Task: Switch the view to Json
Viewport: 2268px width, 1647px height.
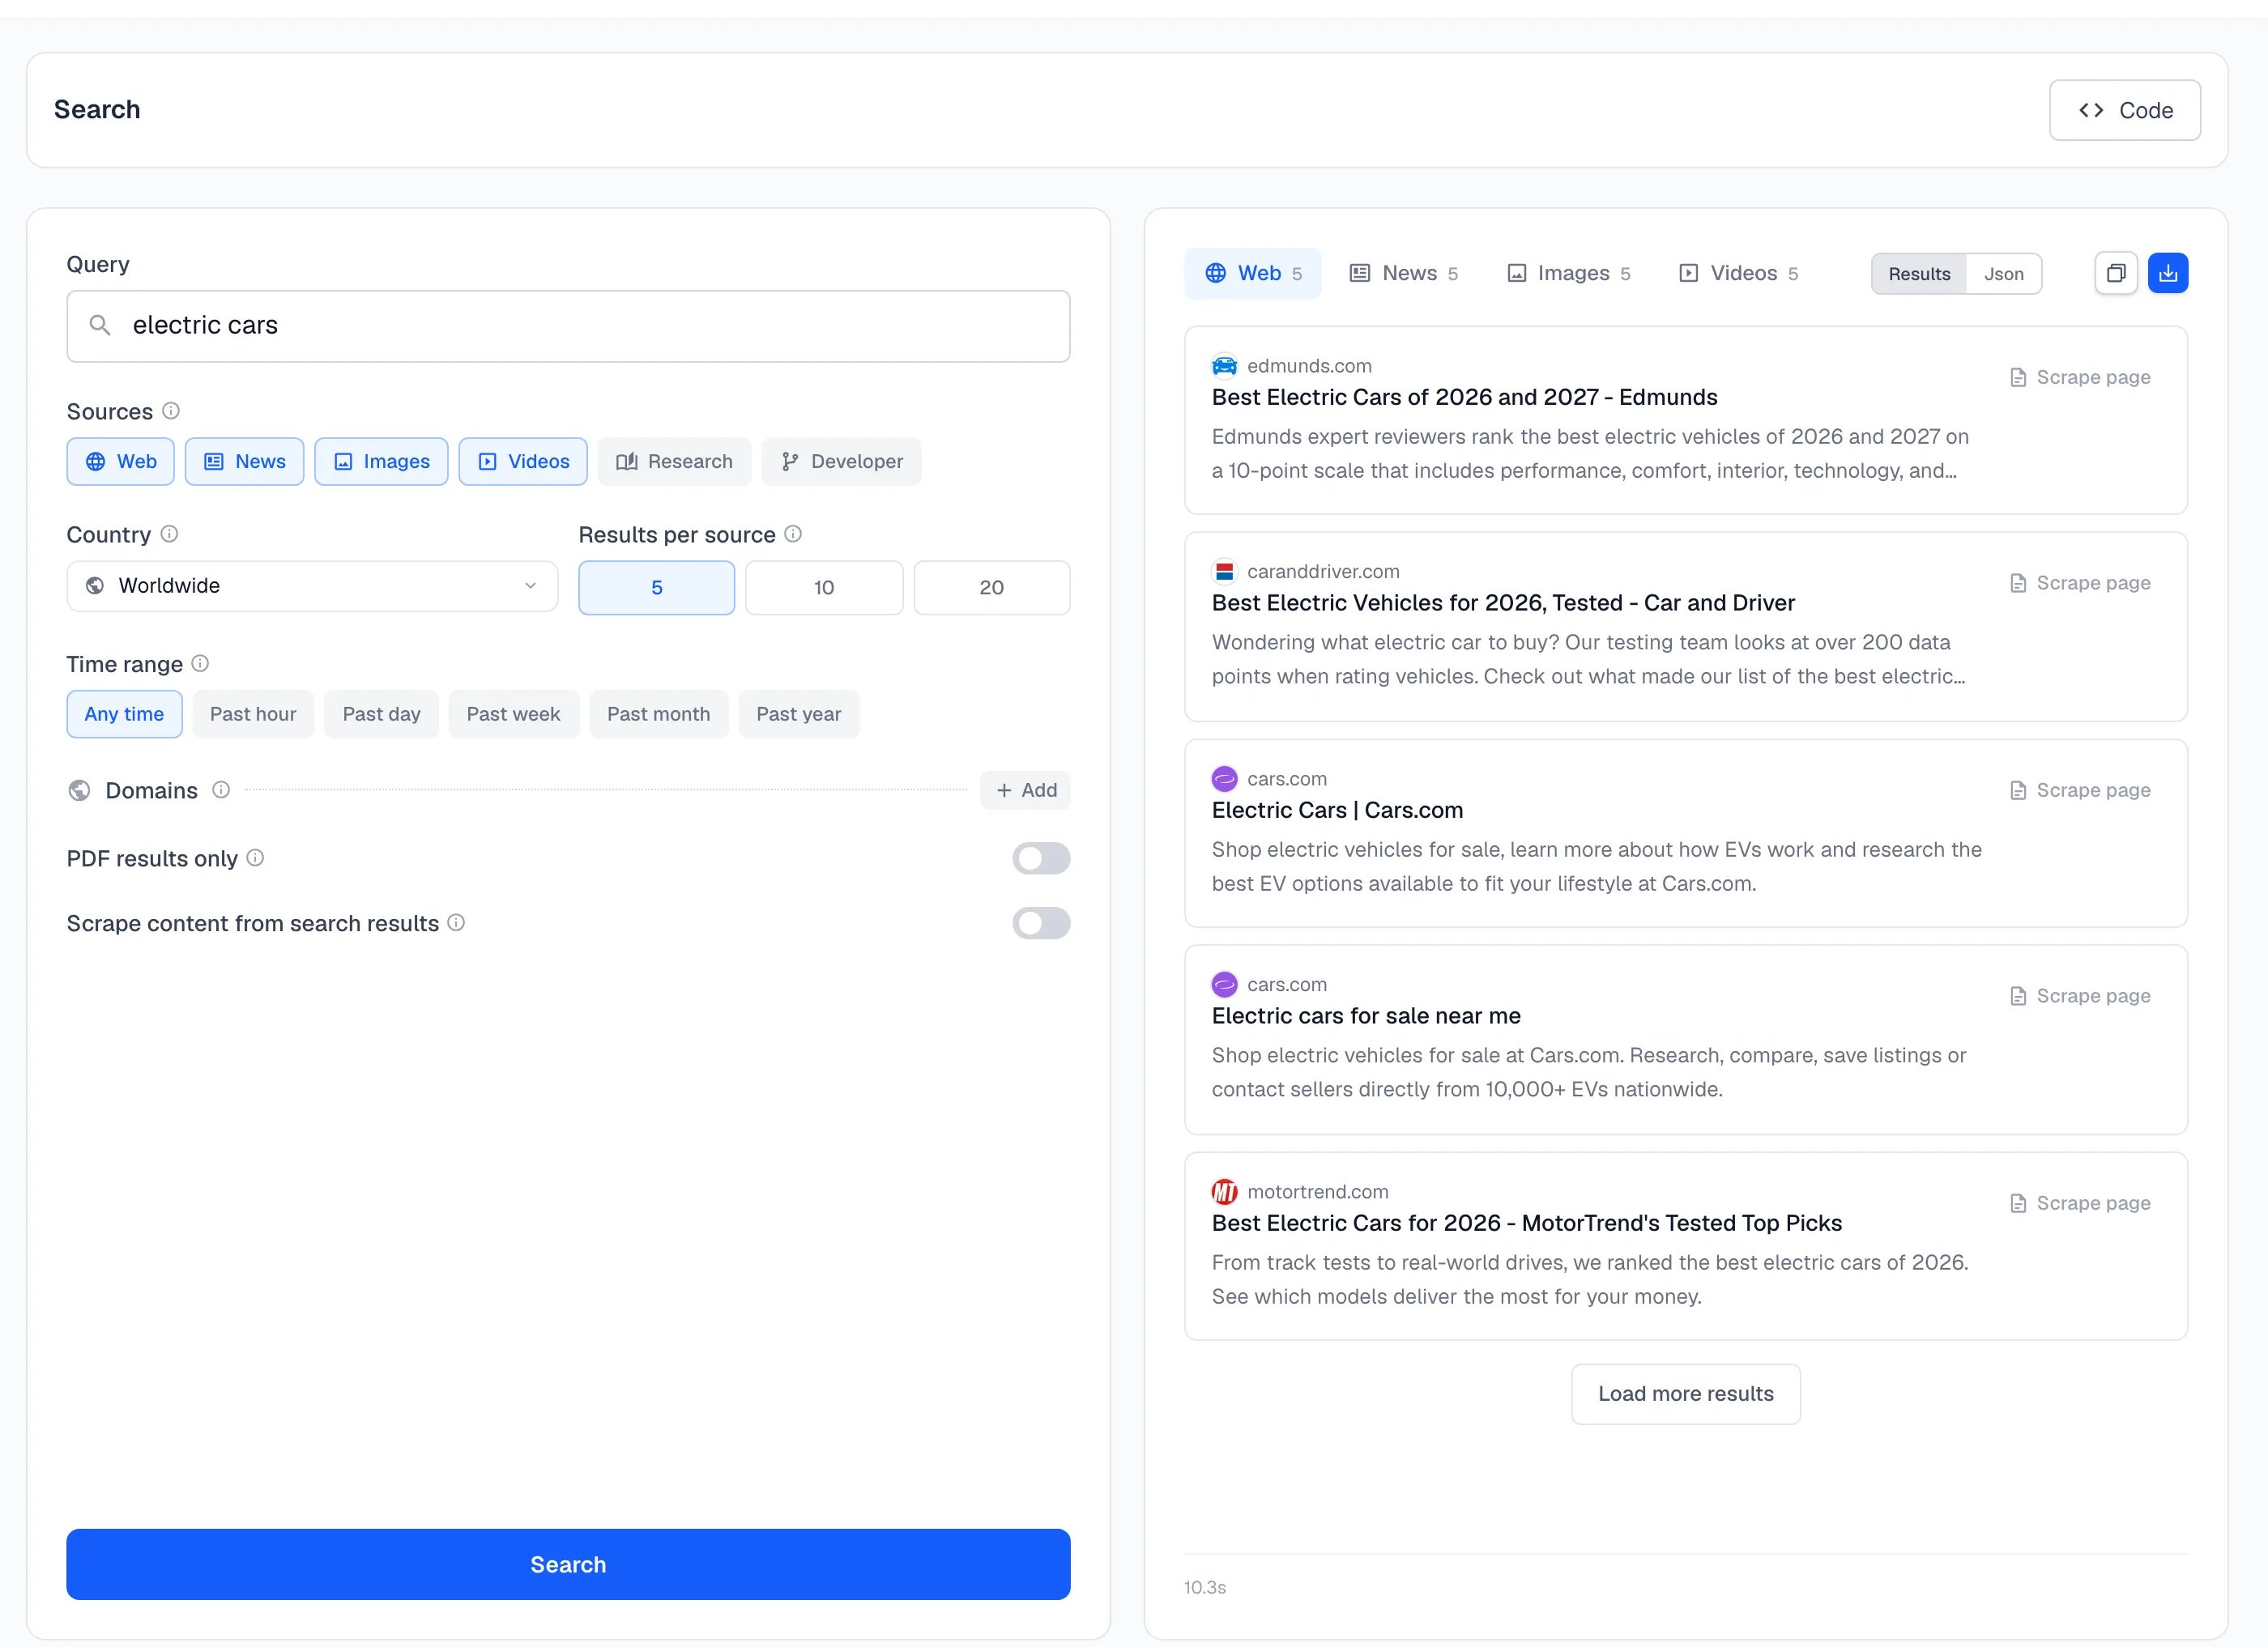Action: click(2004, 274)
